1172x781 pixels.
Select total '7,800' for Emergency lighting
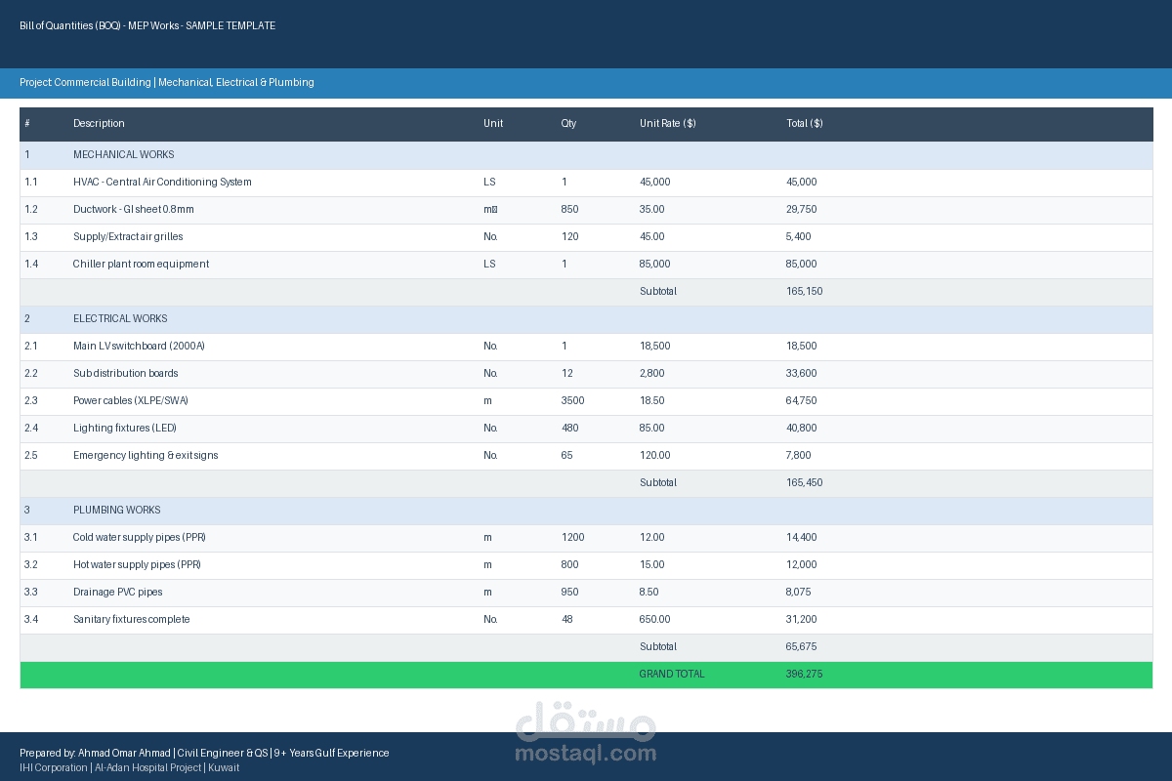[799, 456]
